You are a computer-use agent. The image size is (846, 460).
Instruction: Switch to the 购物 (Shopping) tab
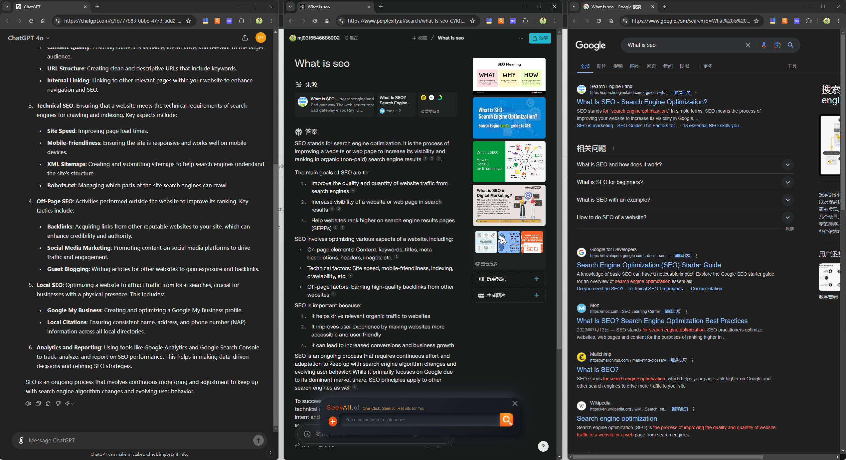pos(635,66)
